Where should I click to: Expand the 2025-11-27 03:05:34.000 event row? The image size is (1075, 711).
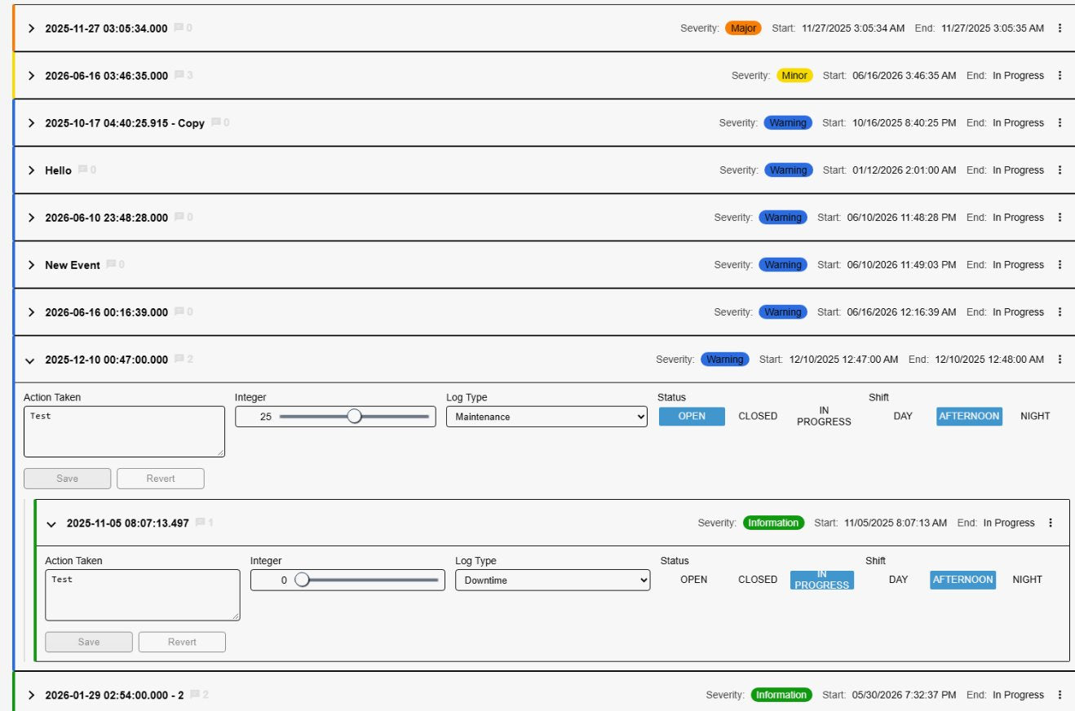tap(32, 29)
